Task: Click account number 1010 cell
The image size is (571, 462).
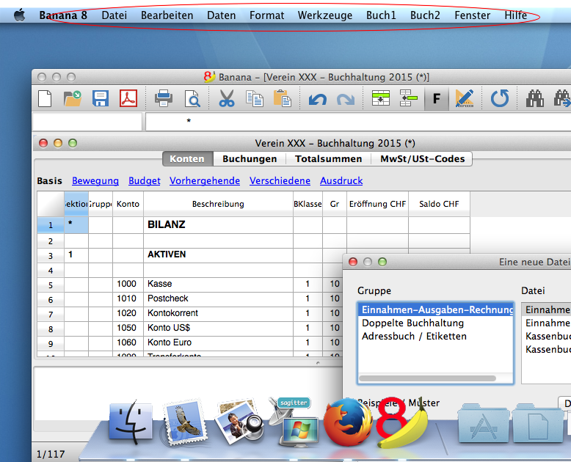Action: pos(128,298)
